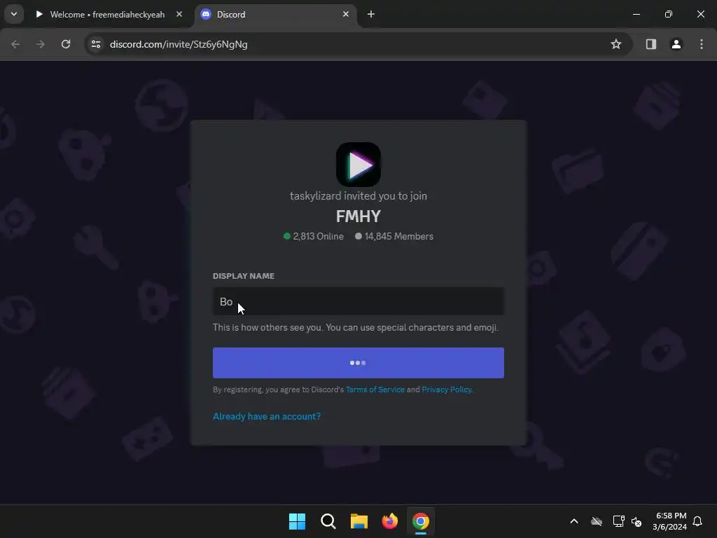Select the Discord browser tab
717x538 pixels.
coord(277,15)
